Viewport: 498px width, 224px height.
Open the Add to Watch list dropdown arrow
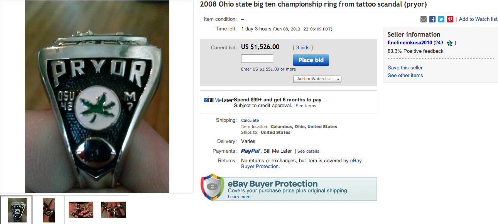[x=338, y=79]
